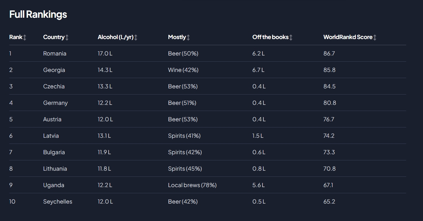
Task: Click Local brews (78%) cell
Action: [192, 185]
